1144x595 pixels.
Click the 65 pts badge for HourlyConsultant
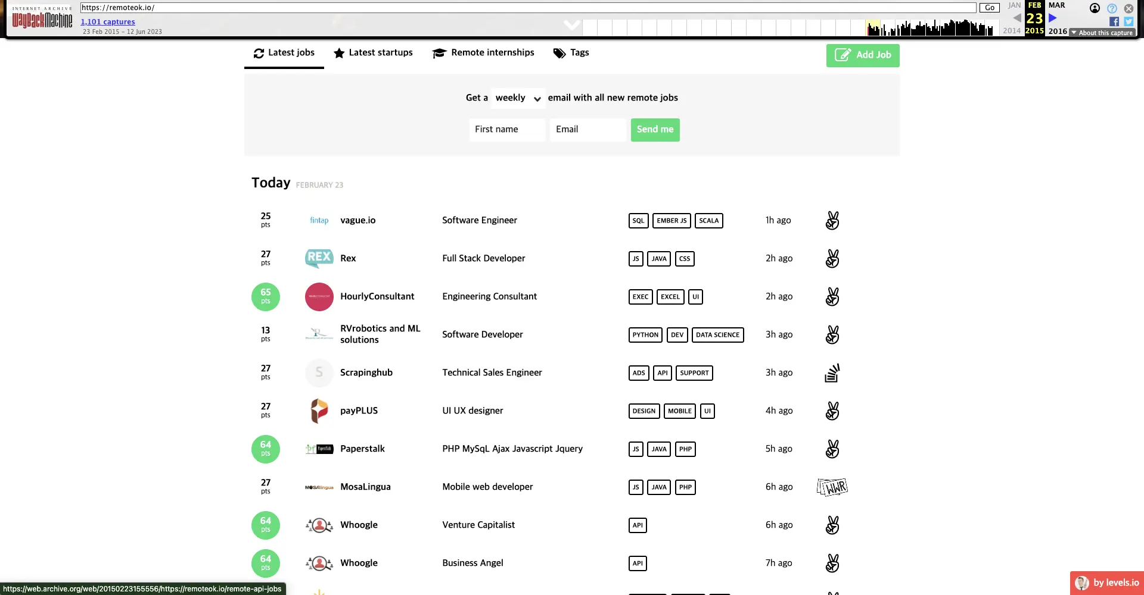[266, 297]
